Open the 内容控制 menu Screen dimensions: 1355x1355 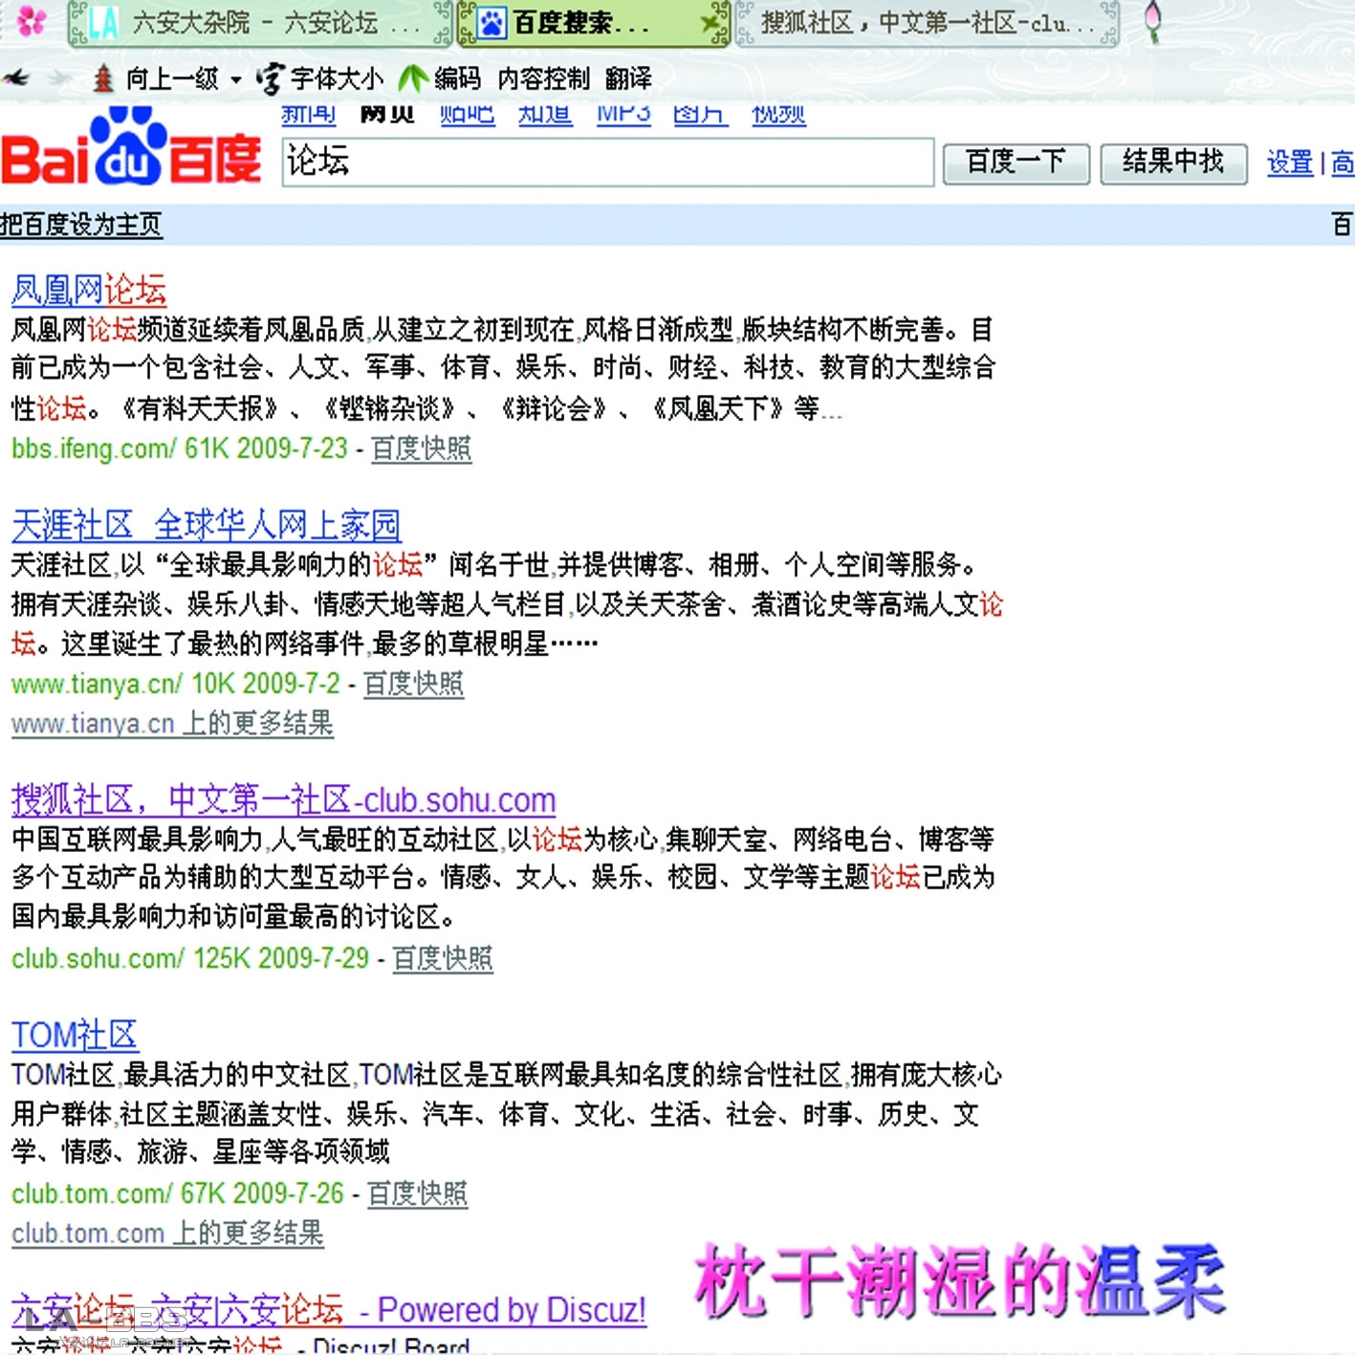543,78
